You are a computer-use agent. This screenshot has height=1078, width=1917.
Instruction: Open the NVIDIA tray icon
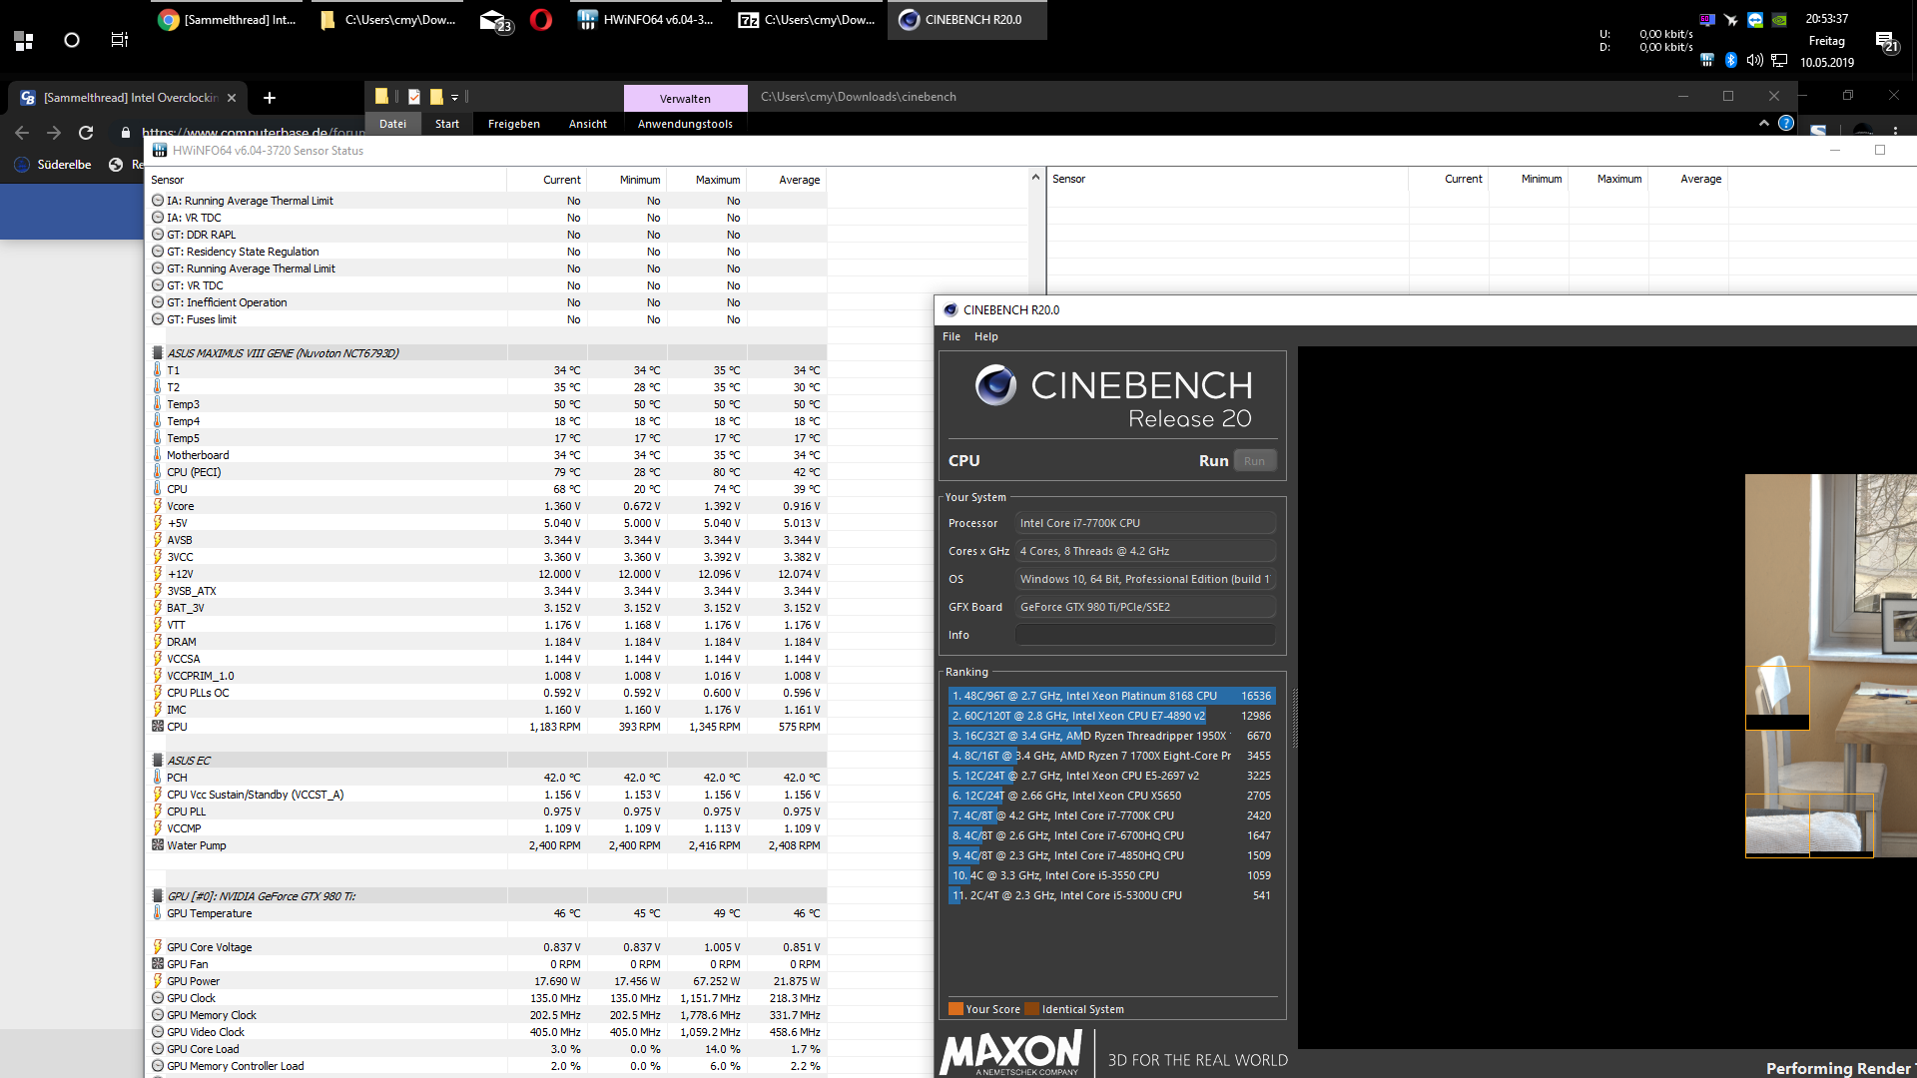click(1779, 19)
